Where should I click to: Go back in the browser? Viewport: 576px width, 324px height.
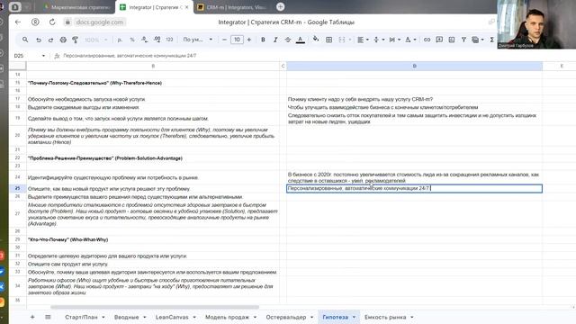18,22
